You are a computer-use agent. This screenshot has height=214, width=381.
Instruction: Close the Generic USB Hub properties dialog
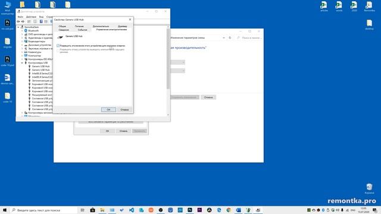130,20
